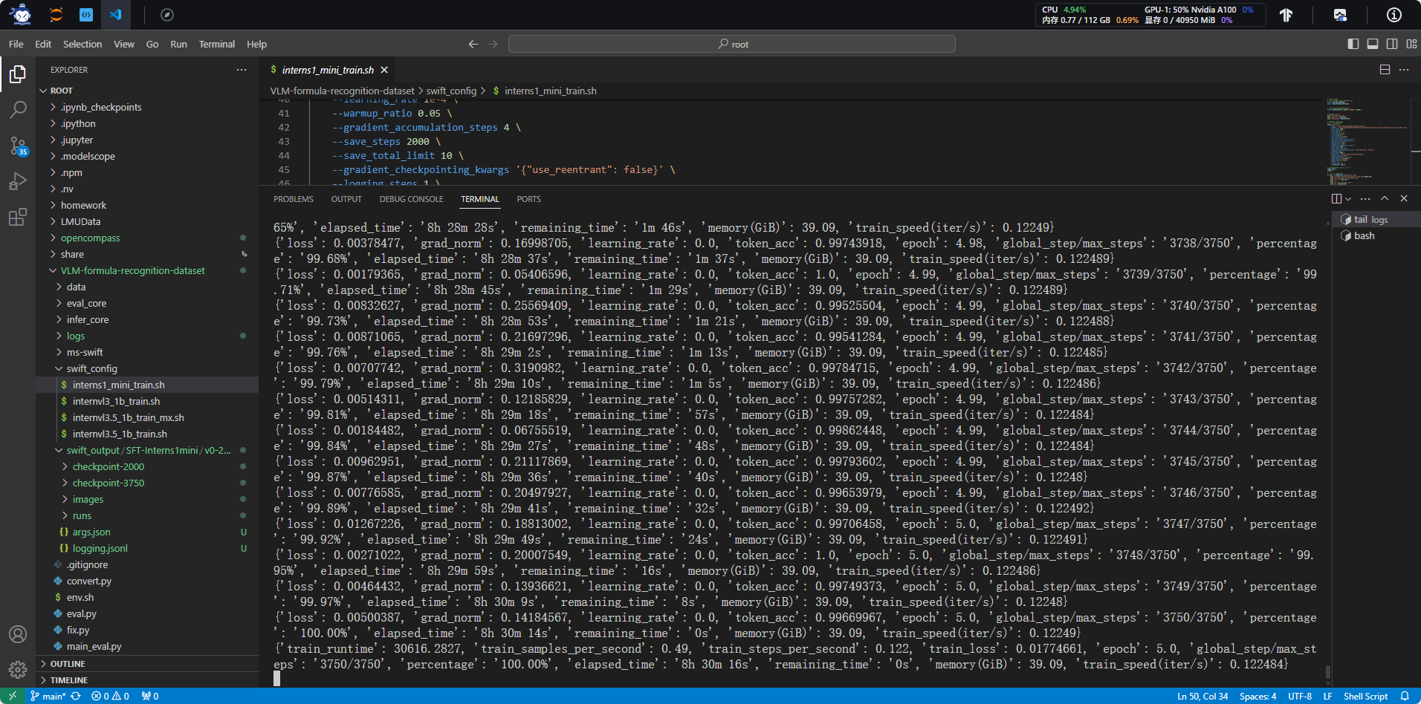Open Source Control view with 35 badge
The height and width of the screenshot is (704, 1421).
(18, 146)
